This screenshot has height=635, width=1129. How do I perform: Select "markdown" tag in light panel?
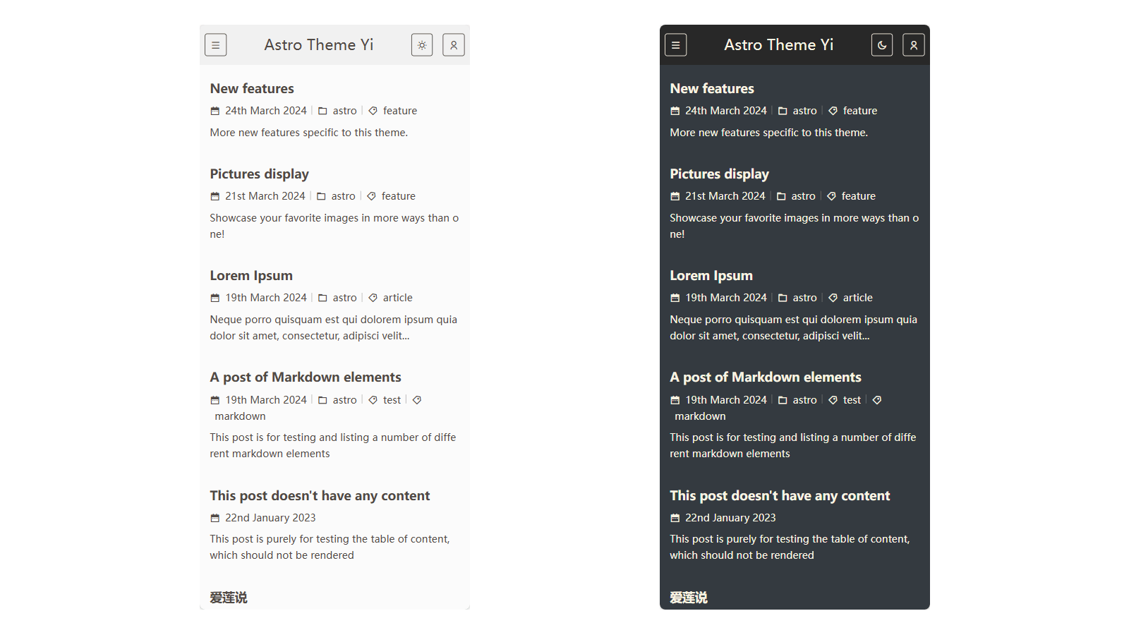click(x=240, y=416)
